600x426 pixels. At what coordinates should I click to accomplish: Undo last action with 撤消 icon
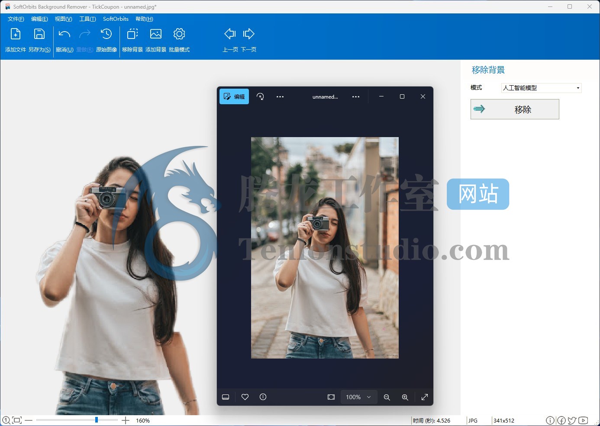click(x=64, y=34)
